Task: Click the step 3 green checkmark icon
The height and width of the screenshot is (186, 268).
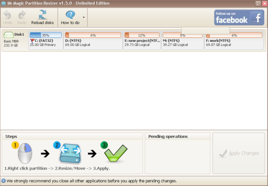Action: 116,153
